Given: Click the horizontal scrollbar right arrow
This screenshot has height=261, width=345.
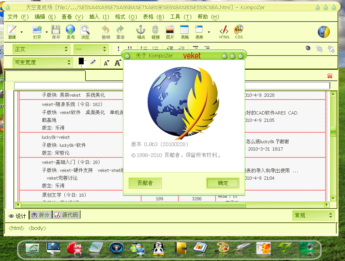Looking at the screenshot, I should 327,205.
